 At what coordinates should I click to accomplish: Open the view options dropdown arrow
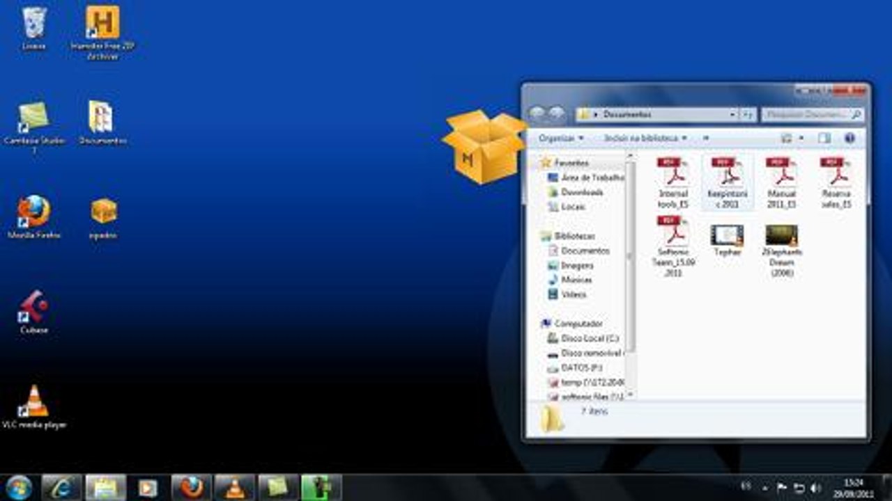[801, 138]
